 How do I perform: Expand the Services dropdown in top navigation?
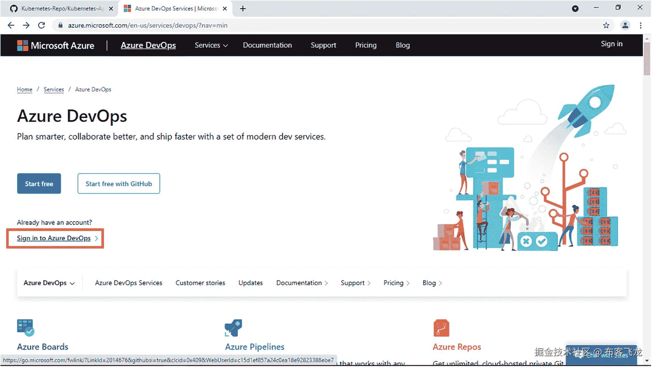(211, 45)
